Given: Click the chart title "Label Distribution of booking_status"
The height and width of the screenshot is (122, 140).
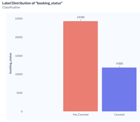Looking at the screenshot, I should click(32, 3).
